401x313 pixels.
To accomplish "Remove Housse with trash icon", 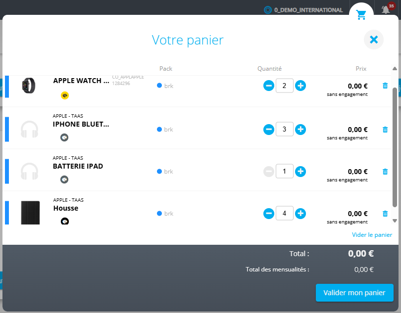I will tap(385, 213).
